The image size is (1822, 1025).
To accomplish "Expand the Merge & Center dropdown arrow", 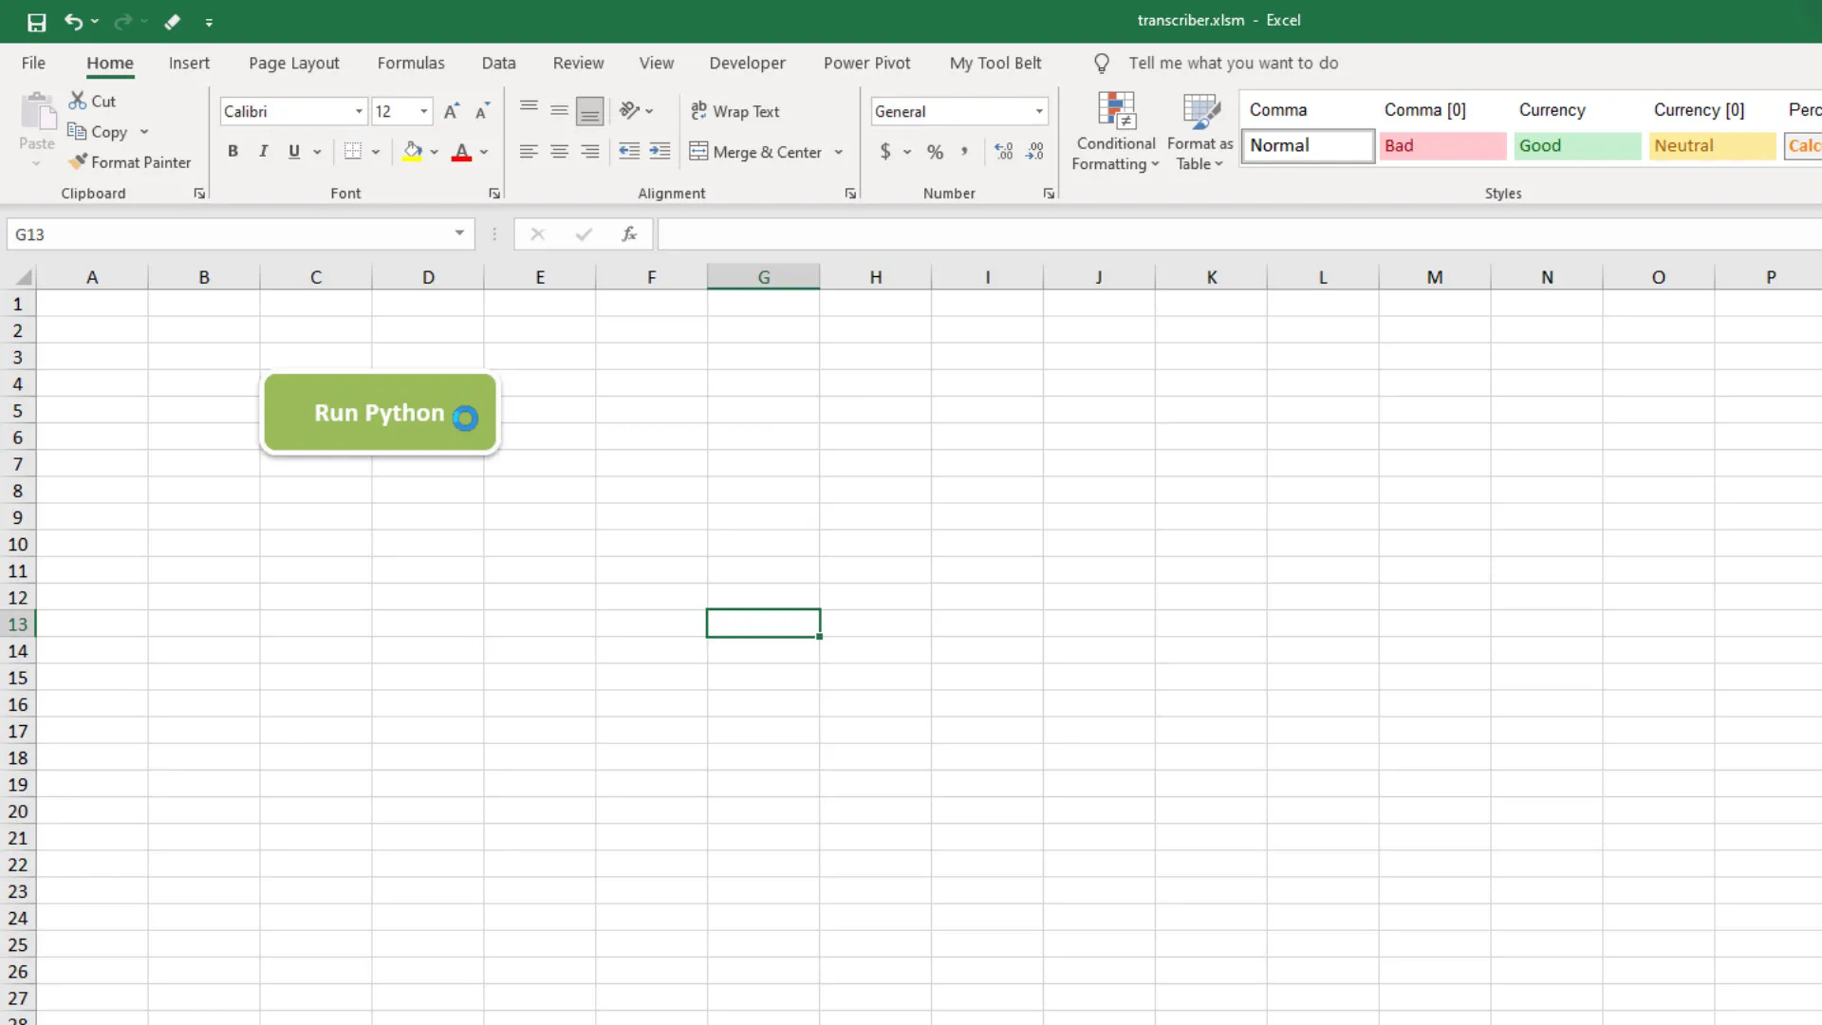I will (x=839, y=152).
